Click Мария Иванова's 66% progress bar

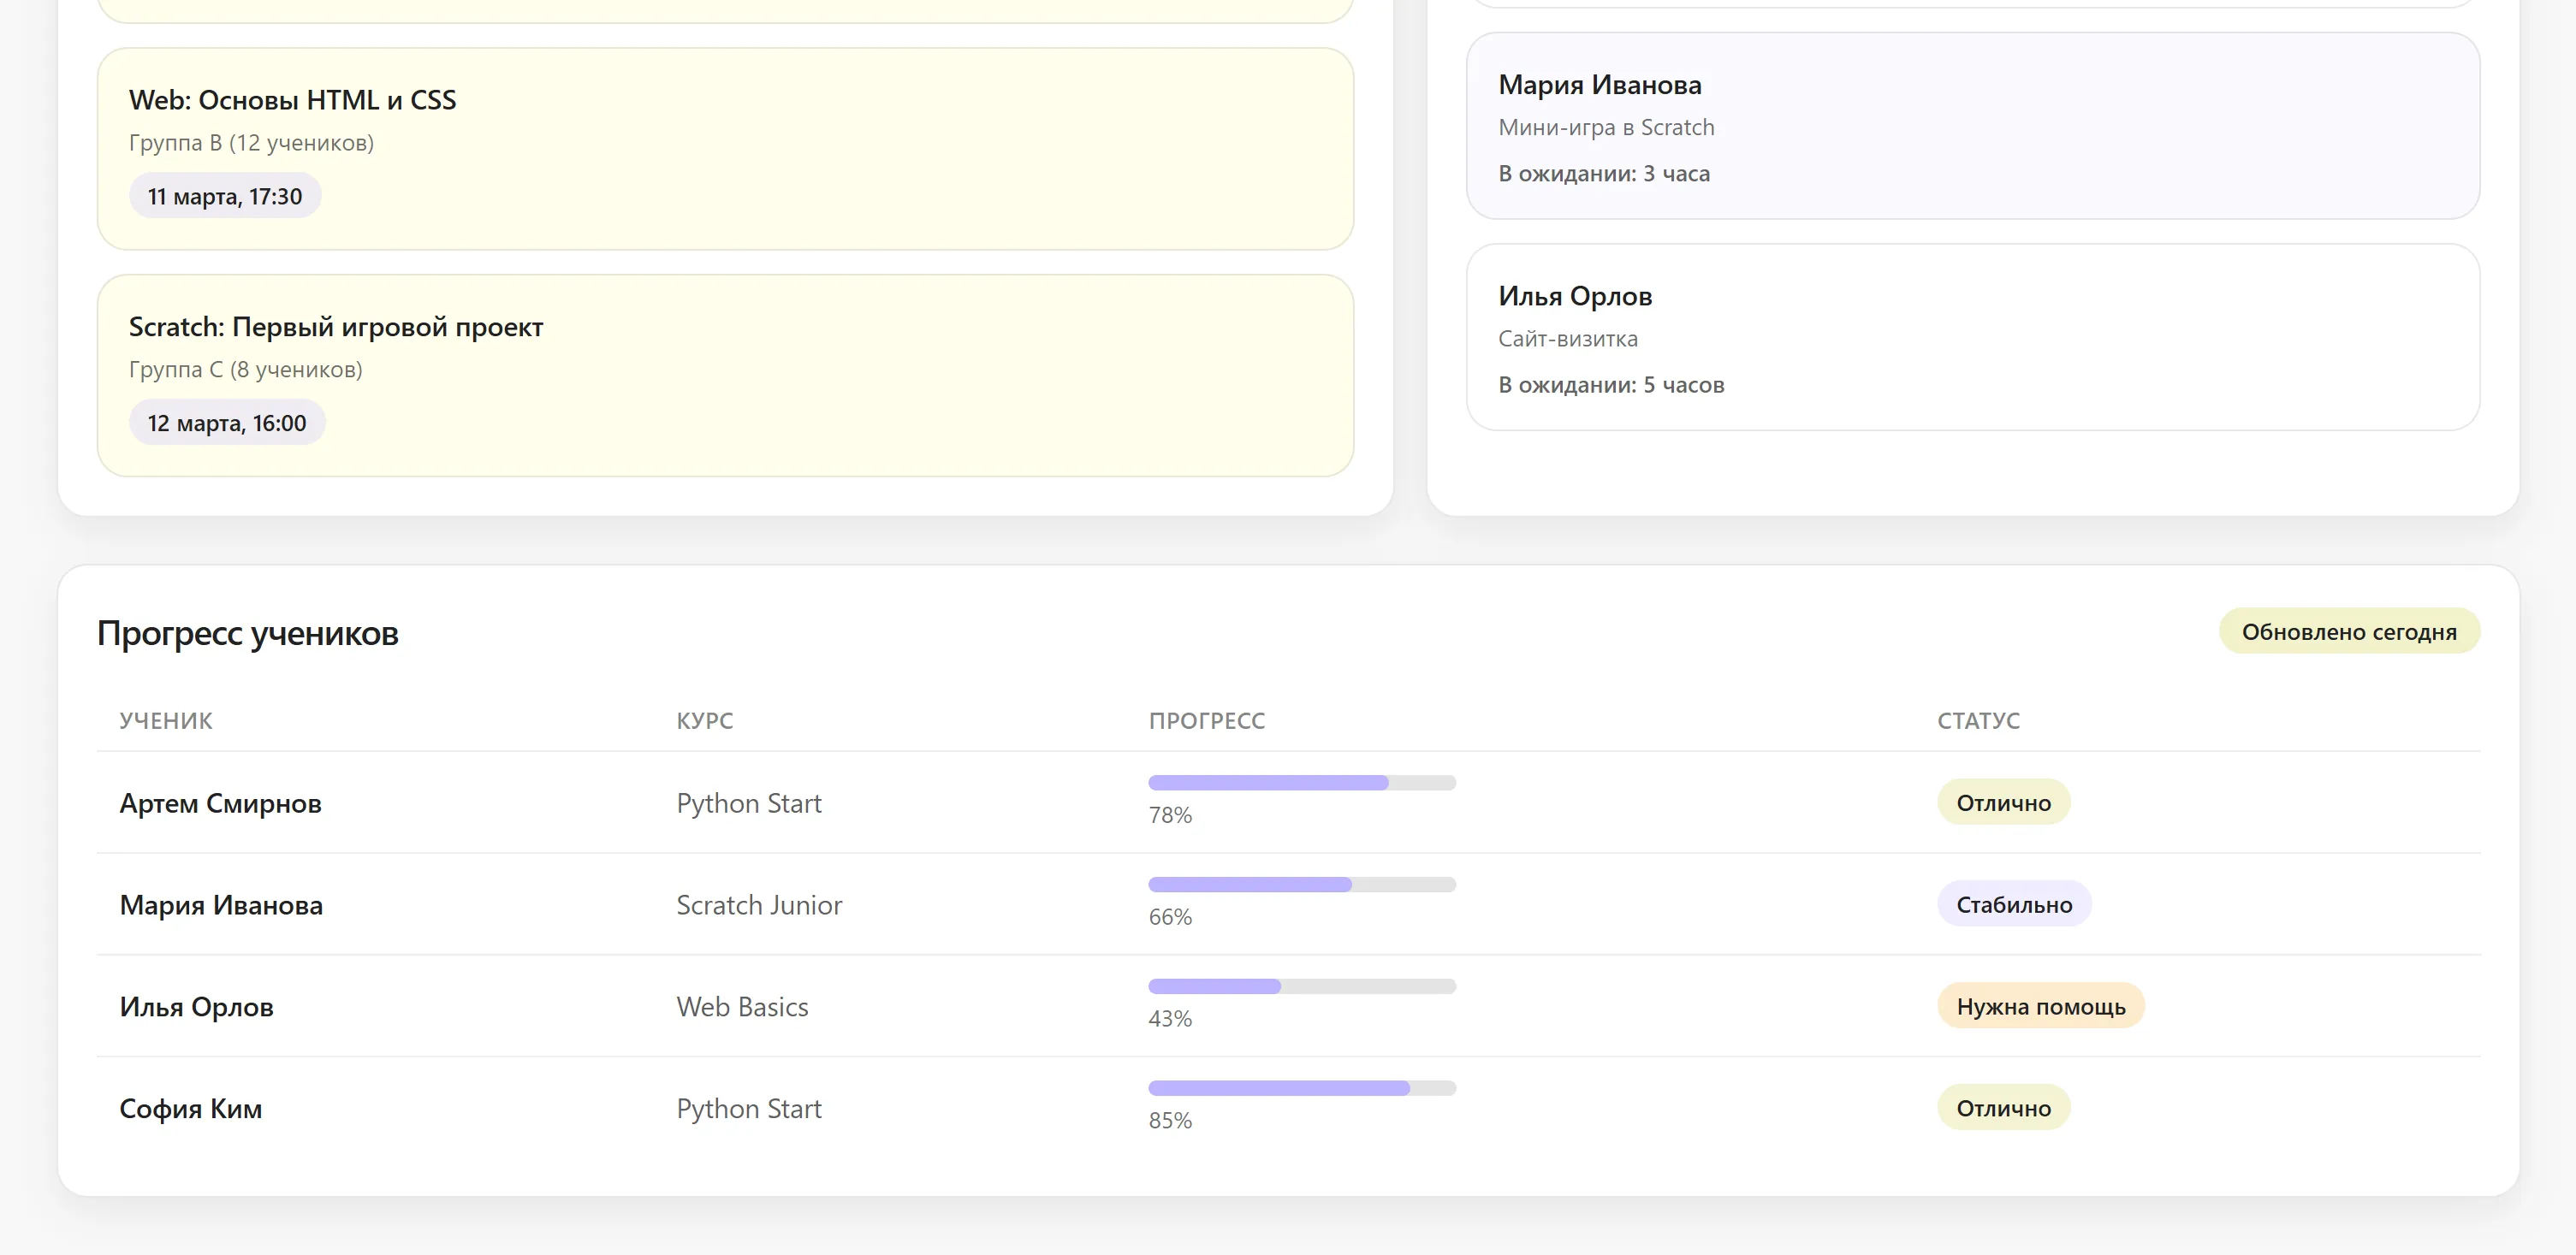[1302, 885]
